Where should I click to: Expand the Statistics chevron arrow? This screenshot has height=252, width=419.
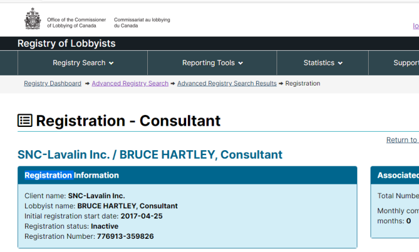tap(340, 63)
